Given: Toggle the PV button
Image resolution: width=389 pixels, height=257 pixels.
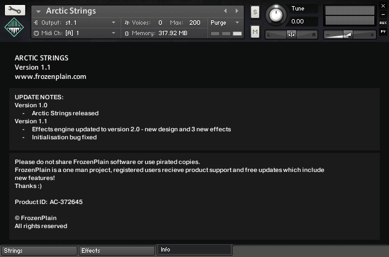Looking at the screenshot, I should (x=383, y=31).
